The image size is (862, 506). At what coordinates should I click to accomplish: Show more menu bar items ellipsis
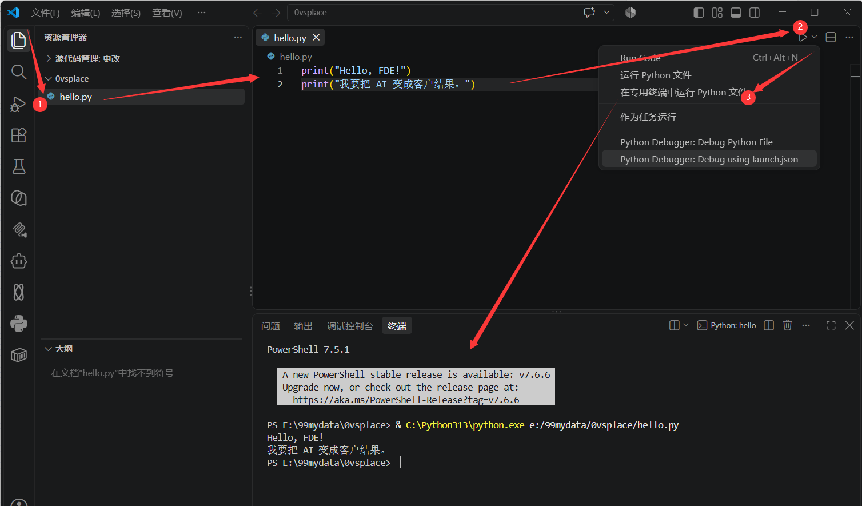click(201, 13)
